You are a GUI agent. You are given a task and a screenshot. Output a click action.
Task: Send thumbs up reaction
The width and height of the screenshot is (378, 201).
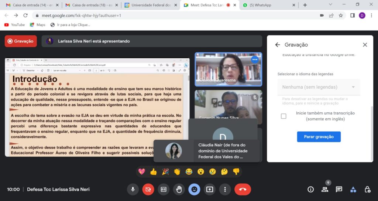pos(153,171)
